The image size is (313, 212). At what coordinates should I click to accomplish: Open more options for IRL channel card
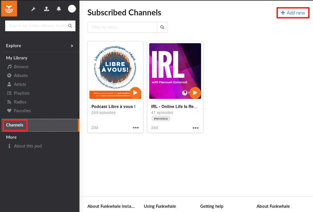pyautogui.click(x=196, y=128)
